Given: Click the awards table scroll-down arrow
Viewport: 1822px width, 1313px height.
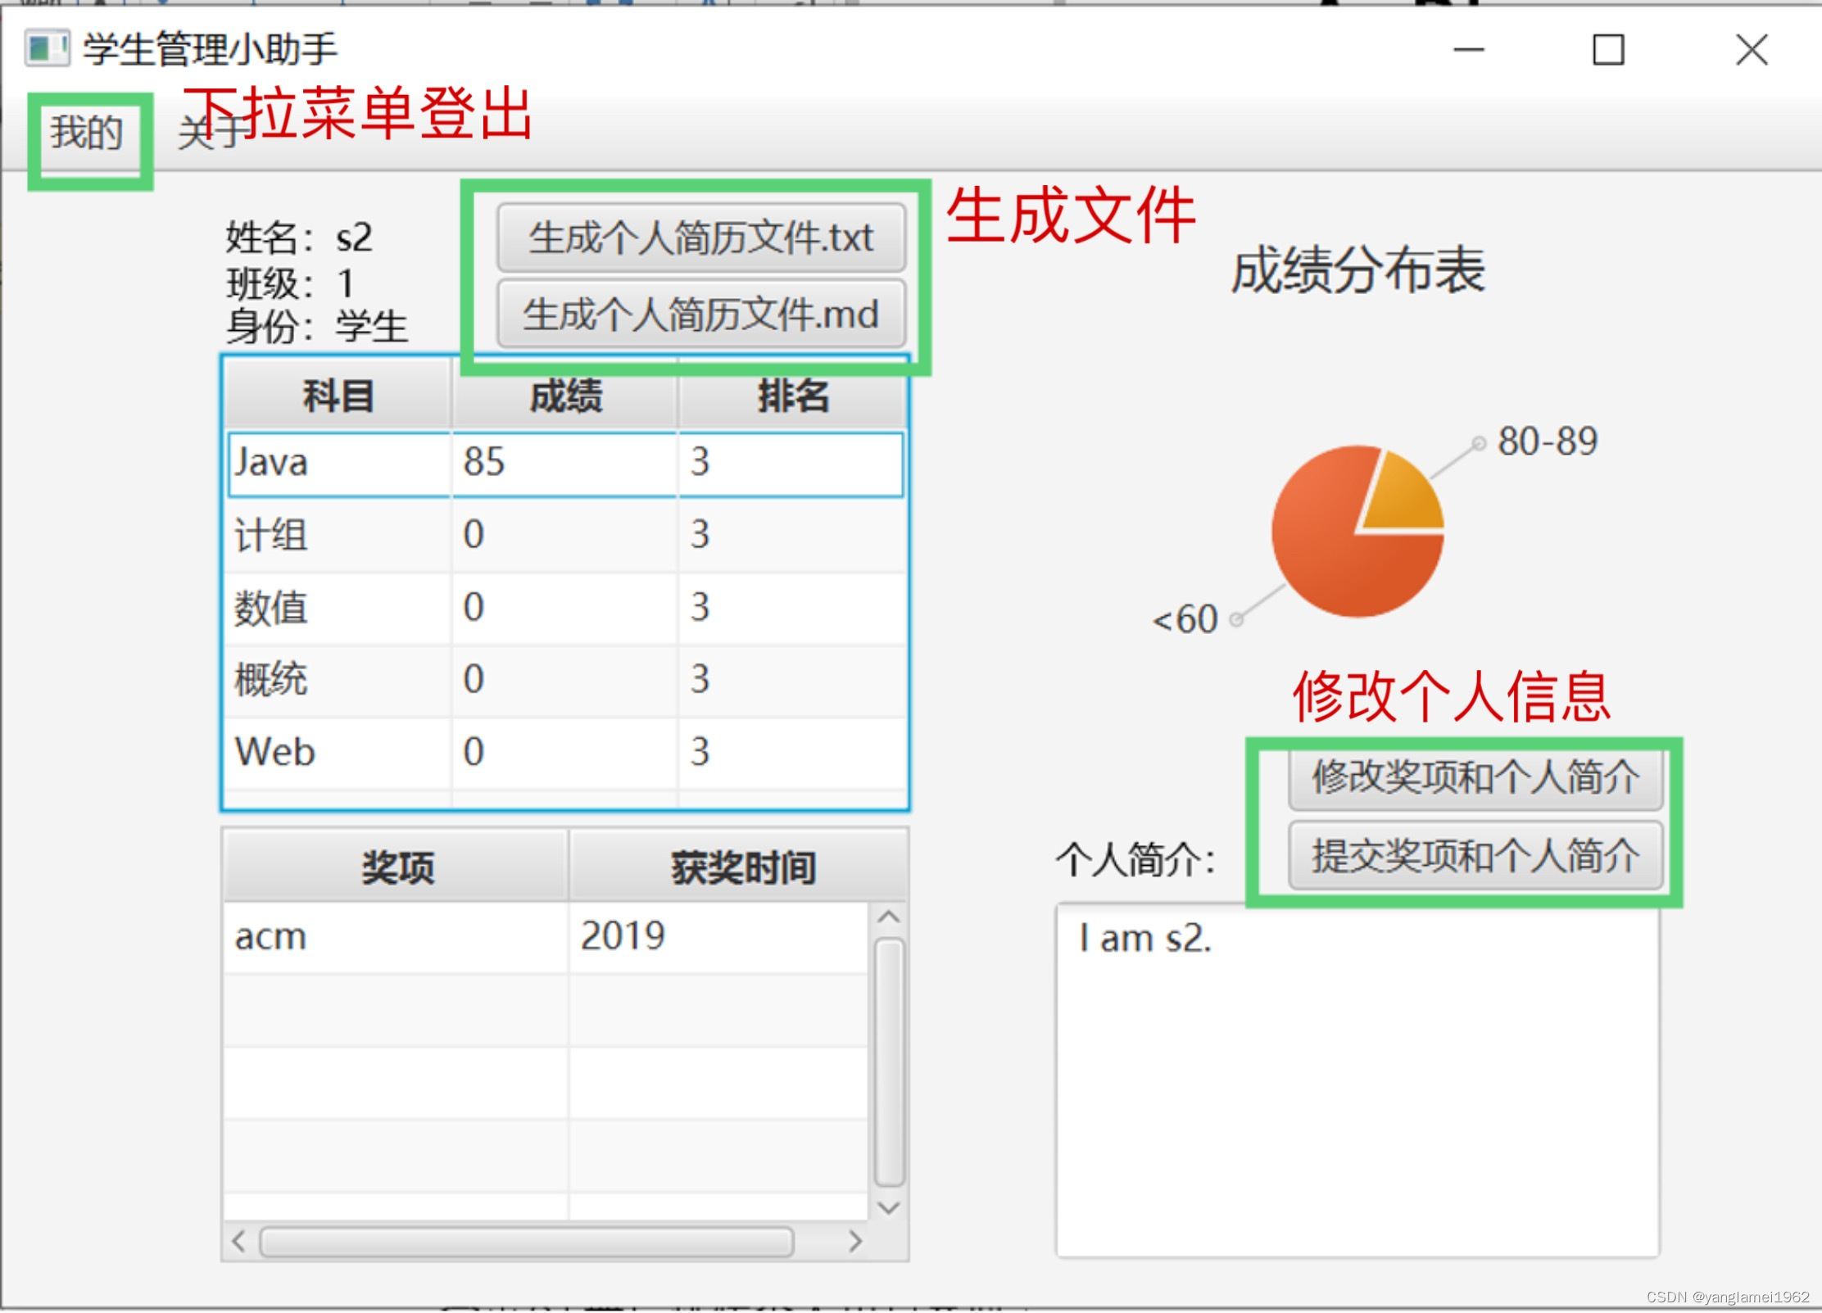Looking at the screenshot, I should click(x=889, y=1207).
